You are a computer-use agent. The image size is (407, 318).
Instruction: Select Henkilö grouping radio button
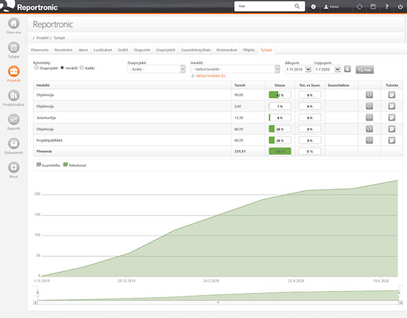(x=63, y=68)
